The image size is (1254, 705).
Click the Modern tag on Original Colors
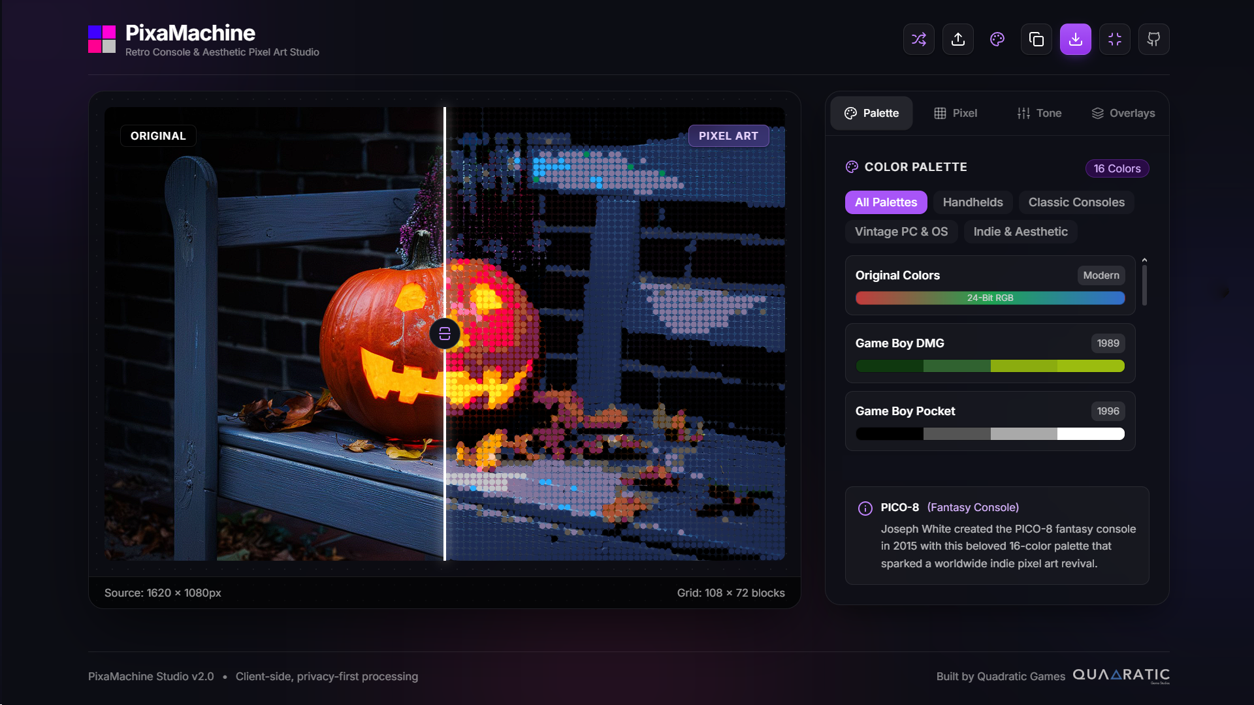pos(1101,275)
